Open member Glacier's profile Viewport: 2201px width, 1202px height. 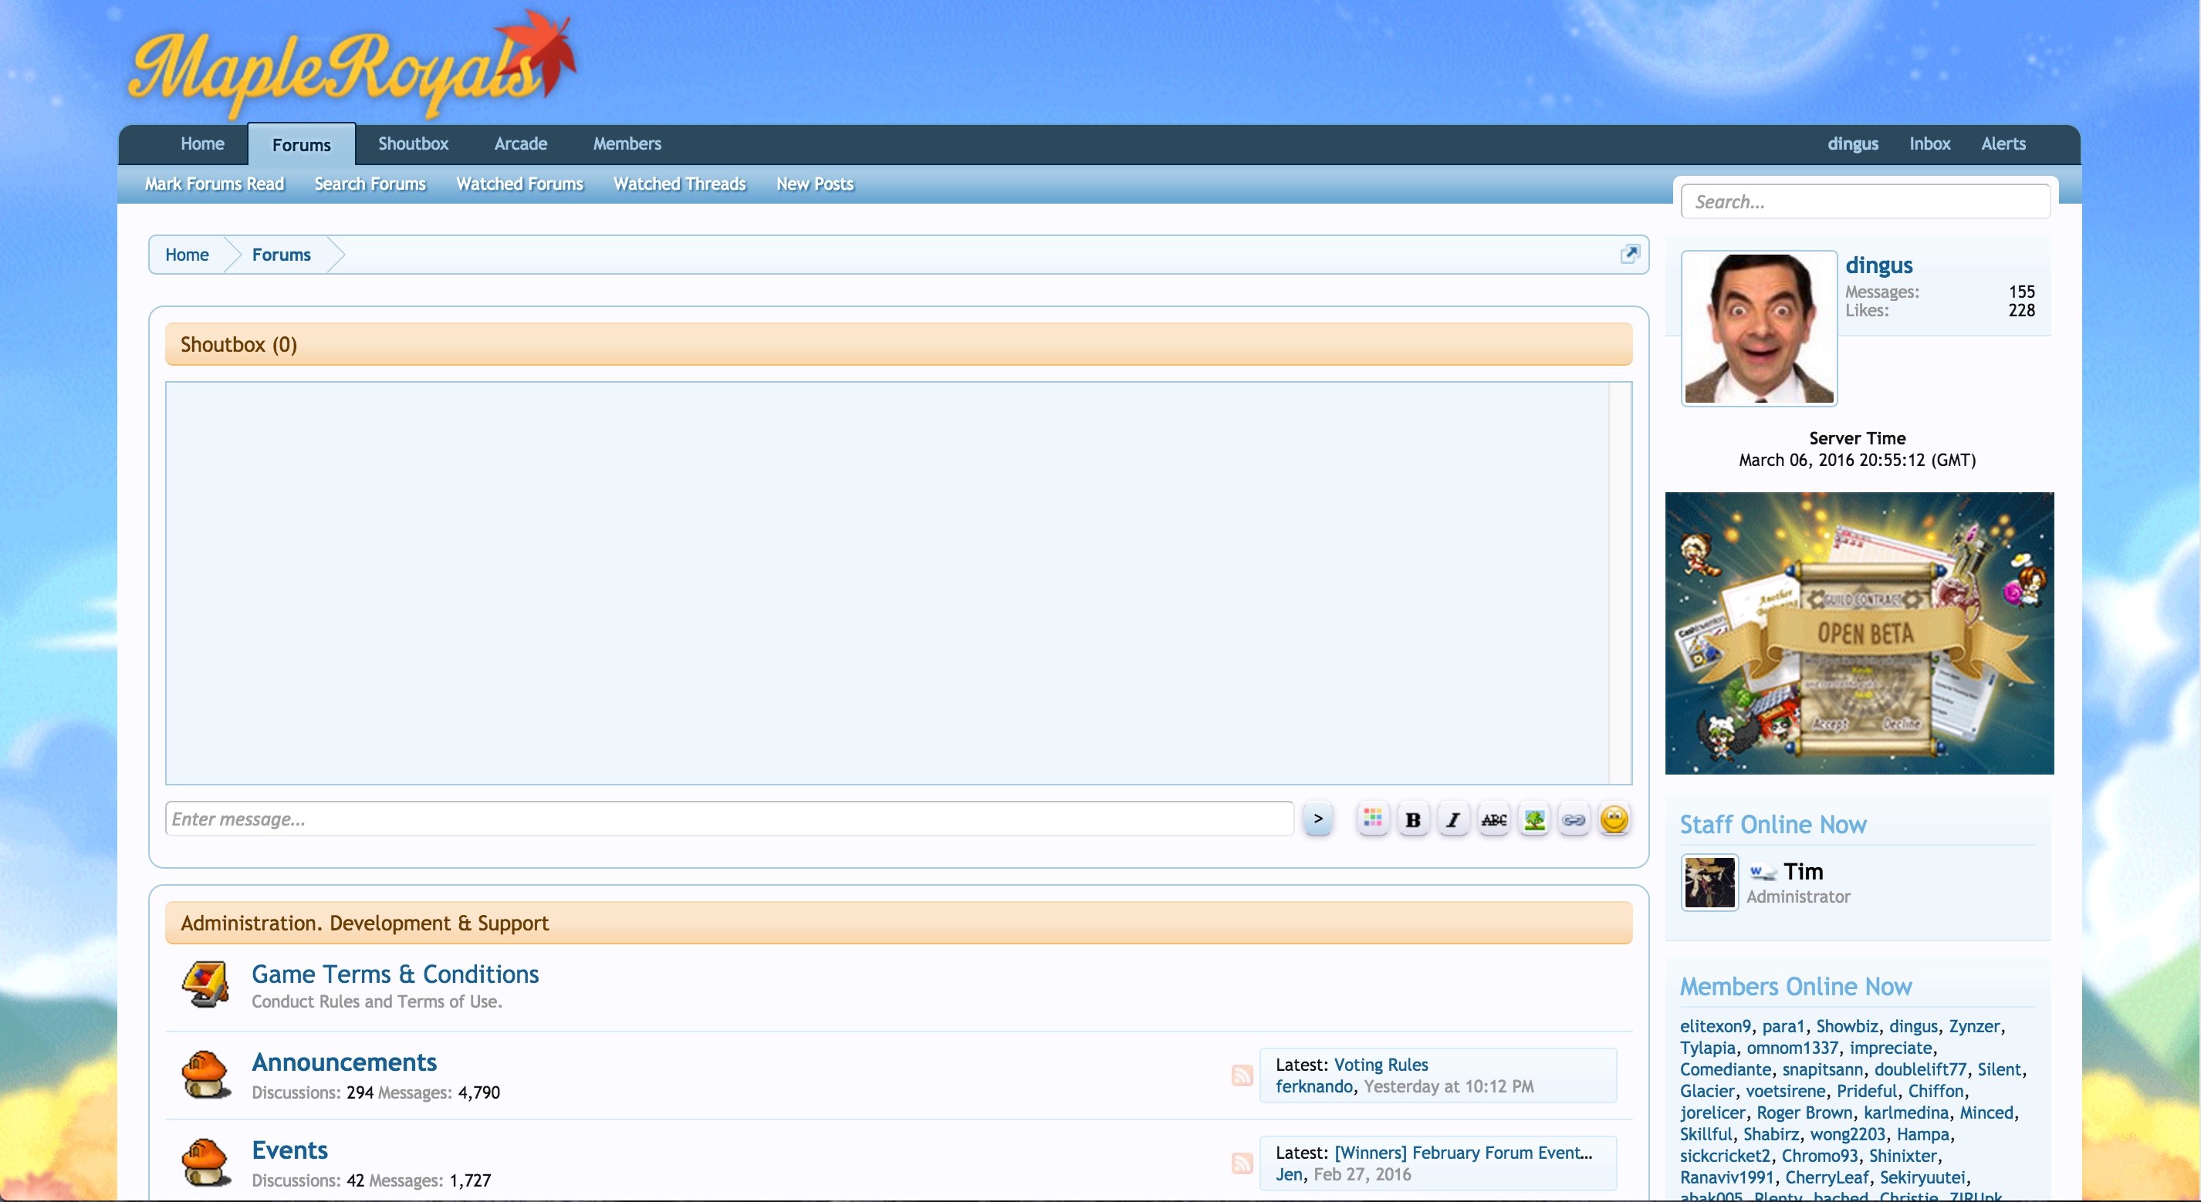point(1707,1091)
